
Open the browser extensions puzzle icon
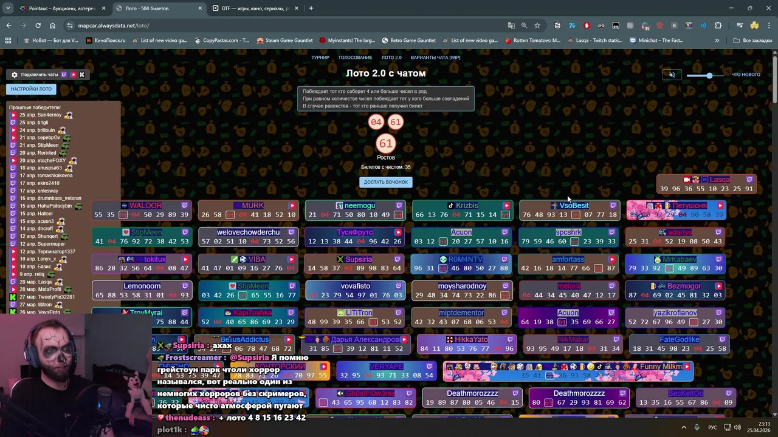[x=718, y=25]
